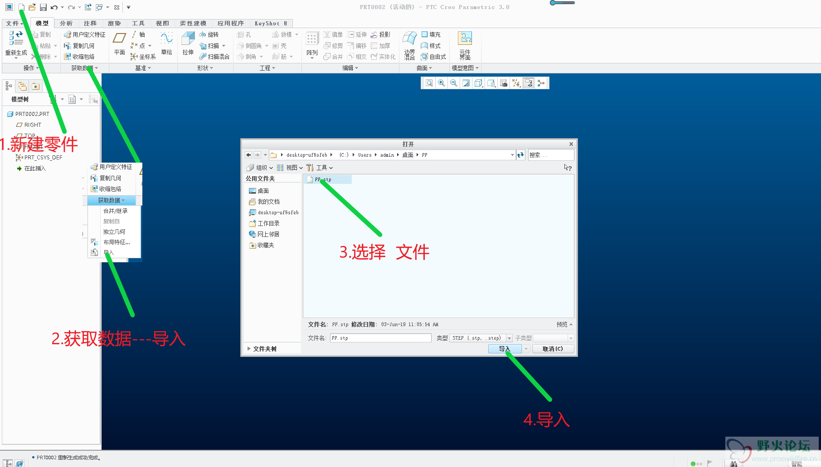Select the Axis (轴) datum tool
The height and width of the screenshot is (467, 821).
click(138, 34)
